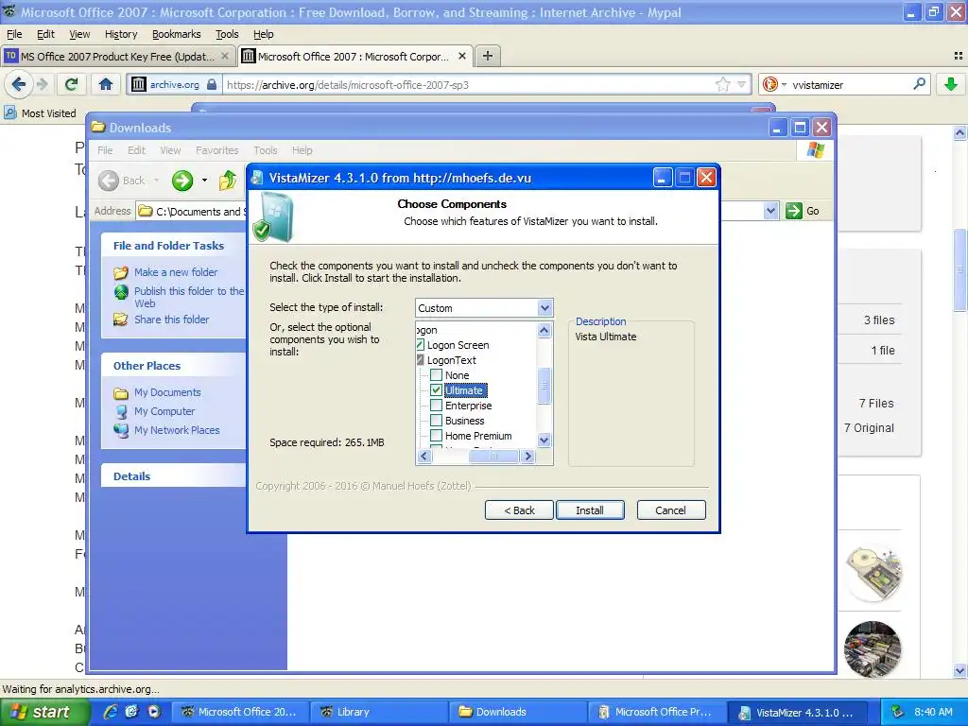Click the Go button in Downloads
968x726 pixels.
pyautogui.click(x=804, y=211)
